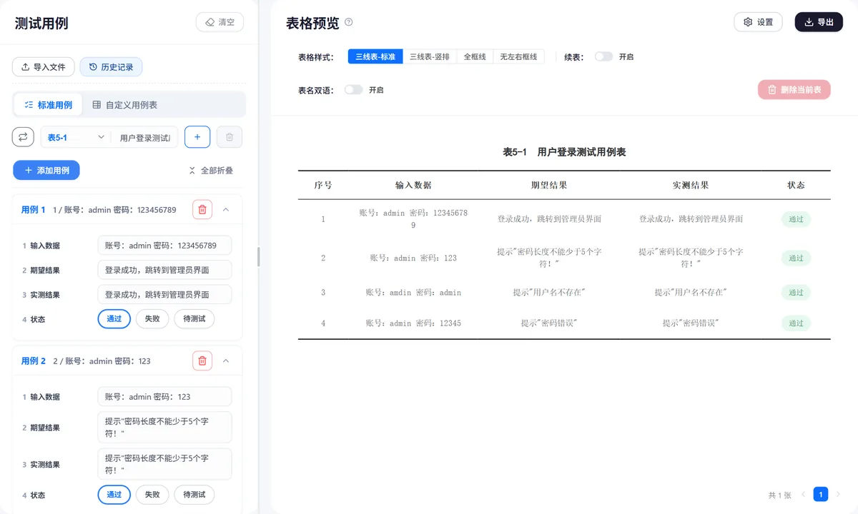Screen dimensions: 858x514
Task: Select 全框线 table style
Action: pos(475,56)
